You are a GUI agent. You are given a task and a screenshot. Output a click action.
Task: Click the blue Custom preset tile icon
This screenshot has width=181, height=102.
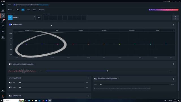(10, 18)
